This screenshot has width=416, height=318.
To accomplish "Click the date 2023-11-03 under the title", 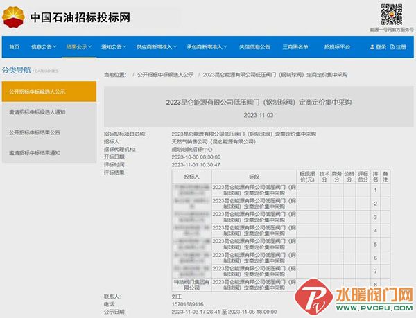I will 259,115.
